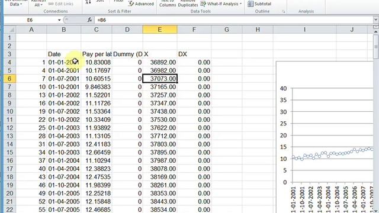Open the Outline group dialog launcher

pos(283,12)
